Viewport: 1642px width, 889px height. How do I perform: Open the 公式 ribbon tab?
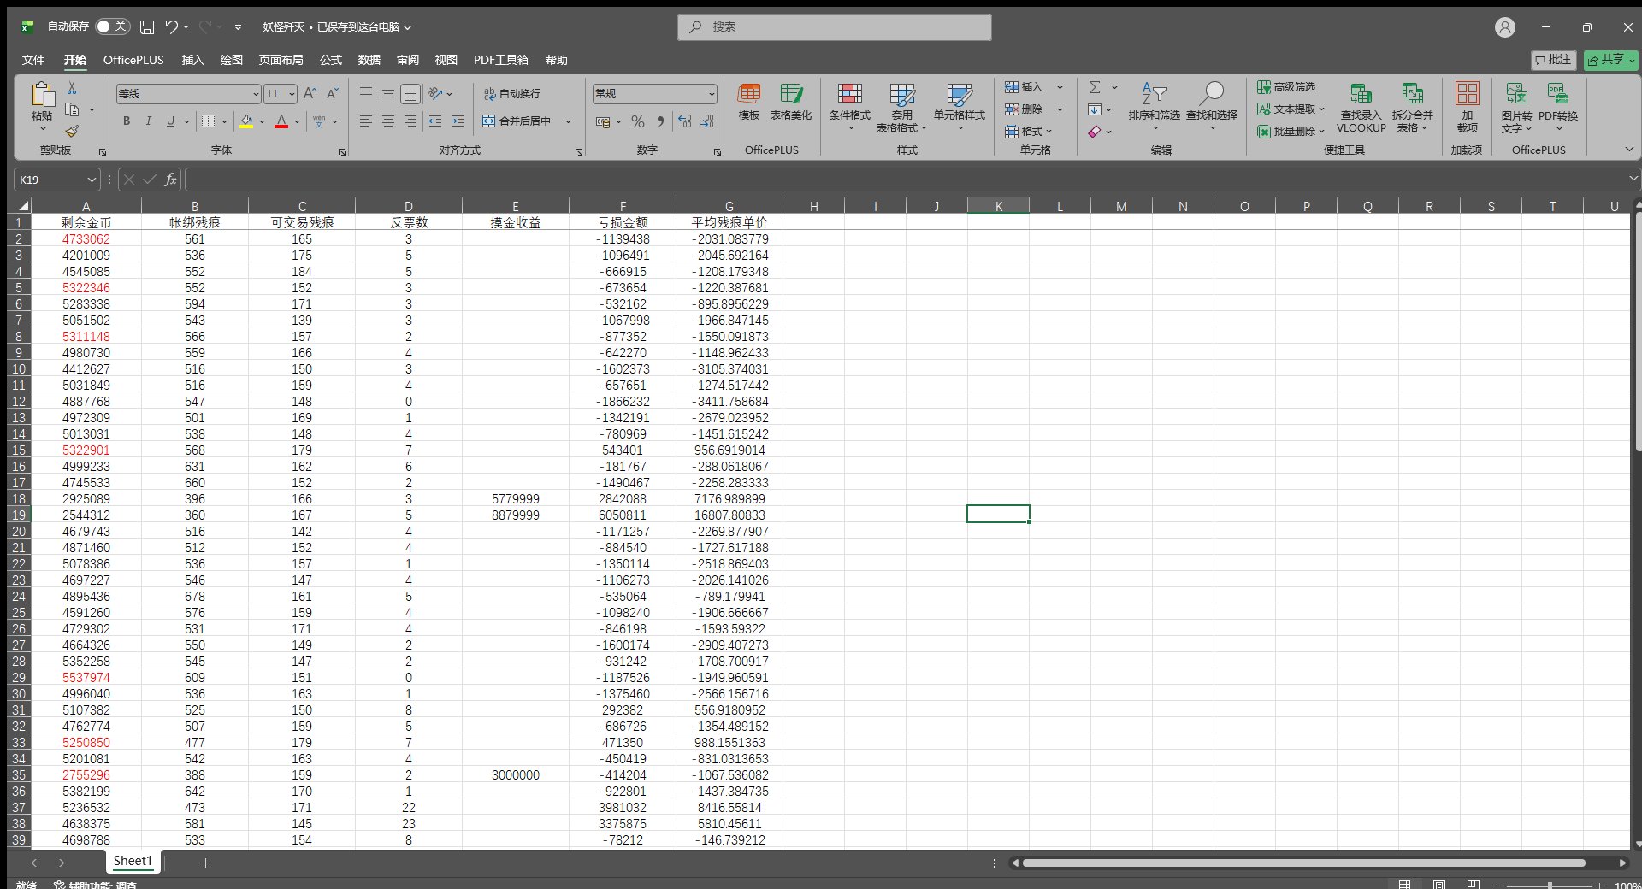coord(330,60)
